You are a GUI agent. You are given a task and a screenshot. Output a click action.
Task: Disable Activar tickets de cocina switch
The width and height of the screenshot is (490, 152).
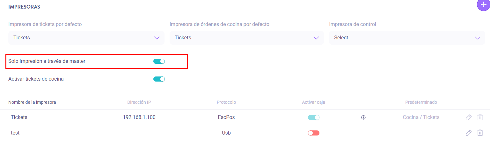click(159, 79)
